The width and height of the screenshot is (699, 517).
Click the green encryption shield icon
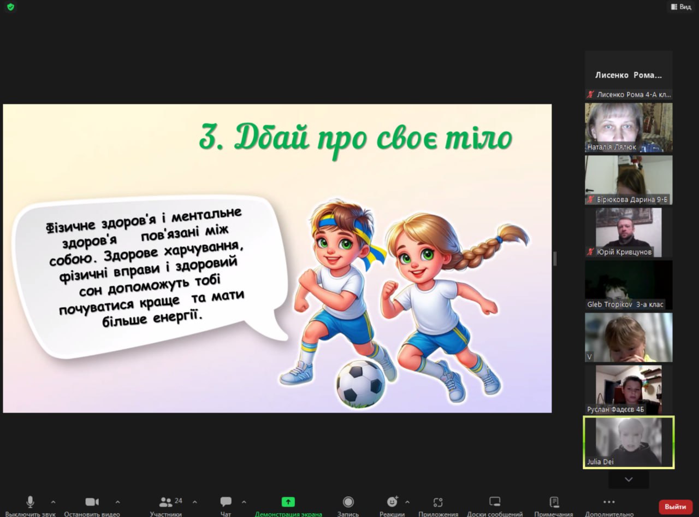(x=10, y=7)
